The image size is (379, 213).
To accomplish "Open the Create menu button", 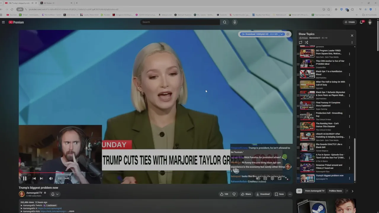I will coord(349,22).
